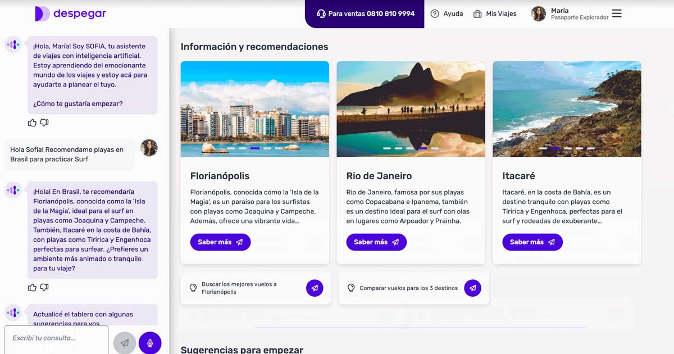674x354 pixels.
Task: Type in the Escribí tu consulta field
Action: [x=56, y=338]
